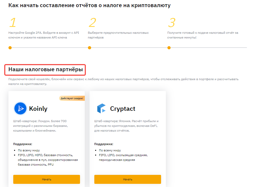Click the step 2 timeline dot
Image resolution: width=262 pixels, height=187 pixels.
[x=90, y=48]
